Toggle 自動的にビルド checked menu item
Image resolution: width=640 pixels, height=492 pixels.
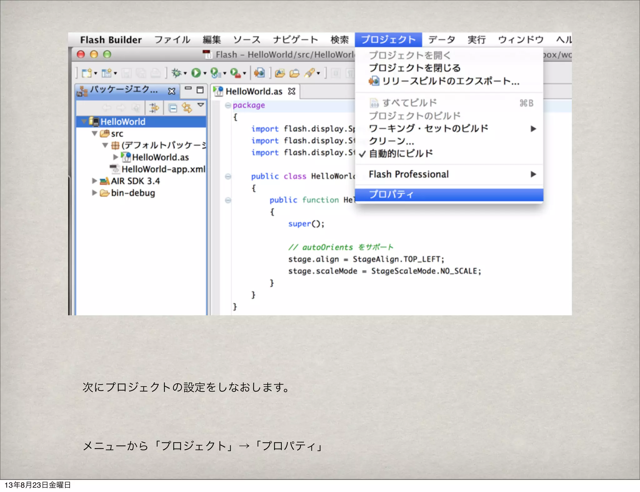point(449,154)
